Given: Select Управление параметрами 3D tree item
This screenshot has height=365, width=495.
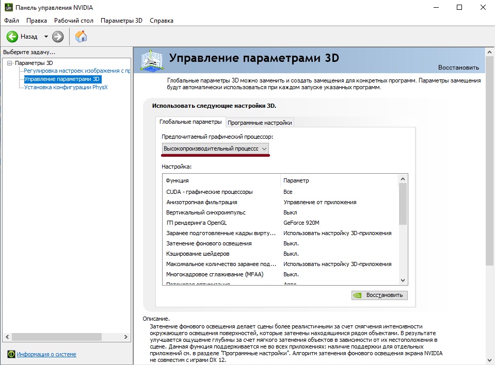Looking at the screenshot, I should click(62, 79).
